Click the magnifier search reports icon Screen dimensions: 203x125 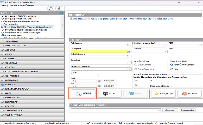tap(51, 9)
